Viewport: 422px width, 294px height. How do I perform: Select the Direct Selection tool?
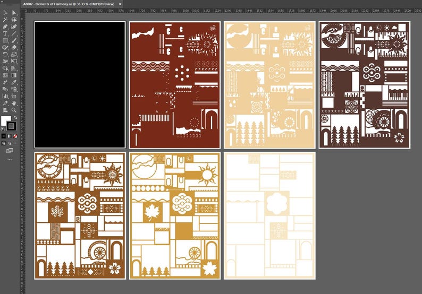(x=14, y=13)
